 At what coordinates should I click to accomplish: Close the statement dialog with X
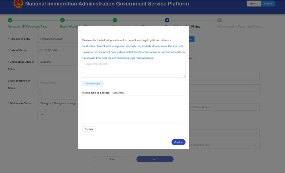click(184, 32)
